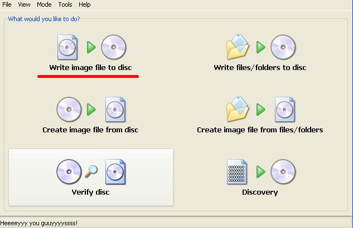
Task: Open the Tools menu
Action: pos(65,4)
